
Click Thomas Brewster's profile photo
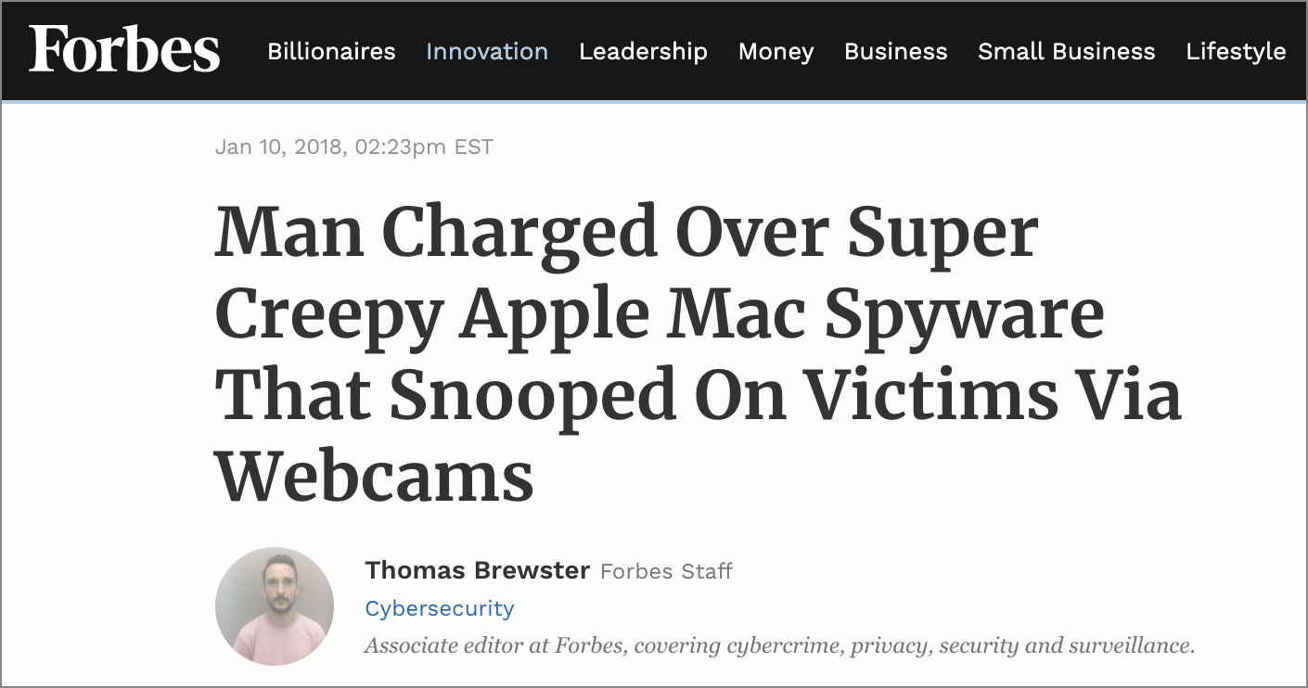(x=275, y=606)
